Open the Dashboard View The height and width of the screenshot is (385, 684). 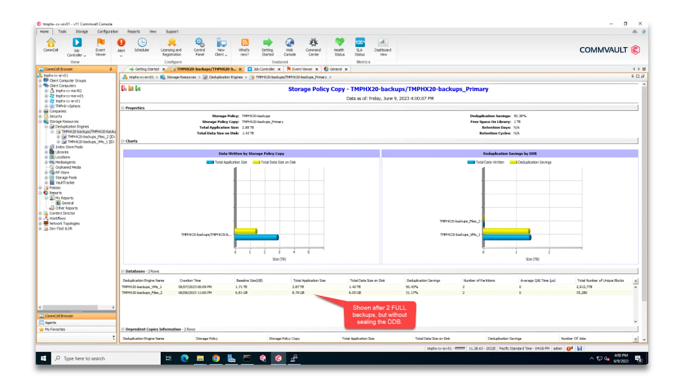[383, 47]
